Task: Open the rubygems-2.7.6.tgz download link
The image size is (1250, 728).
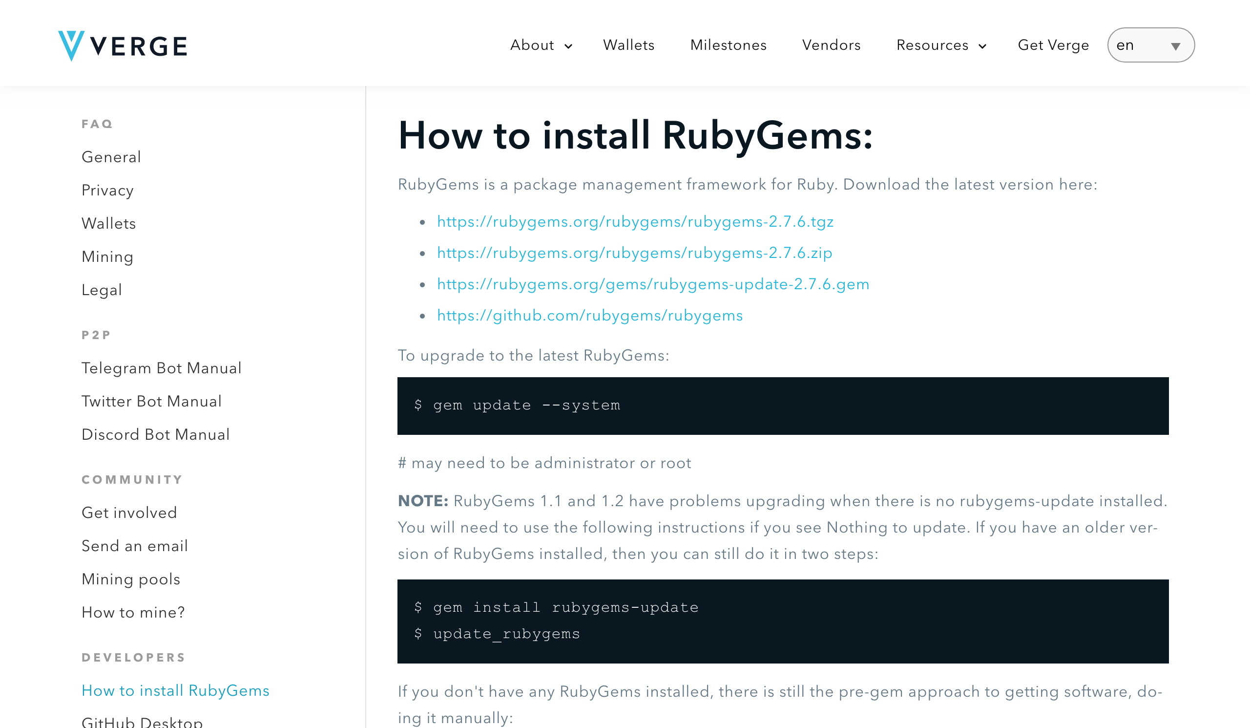Action: (x=635, y=221)
